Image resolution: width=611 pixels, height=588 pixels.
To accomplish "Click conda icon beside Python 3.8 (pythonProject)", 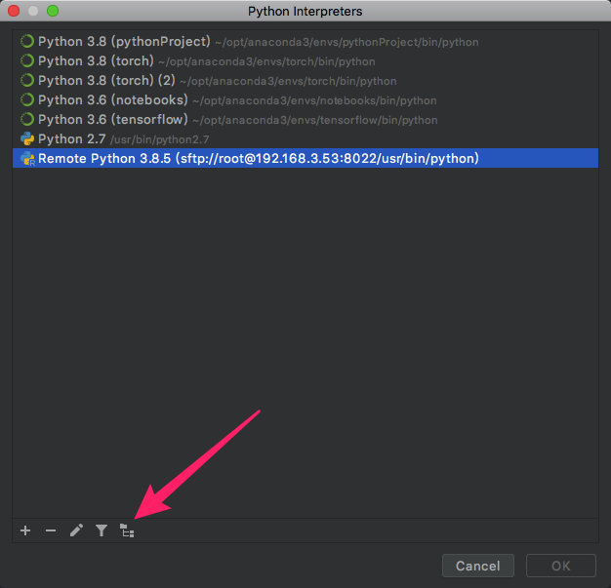I will click(27, 41).
